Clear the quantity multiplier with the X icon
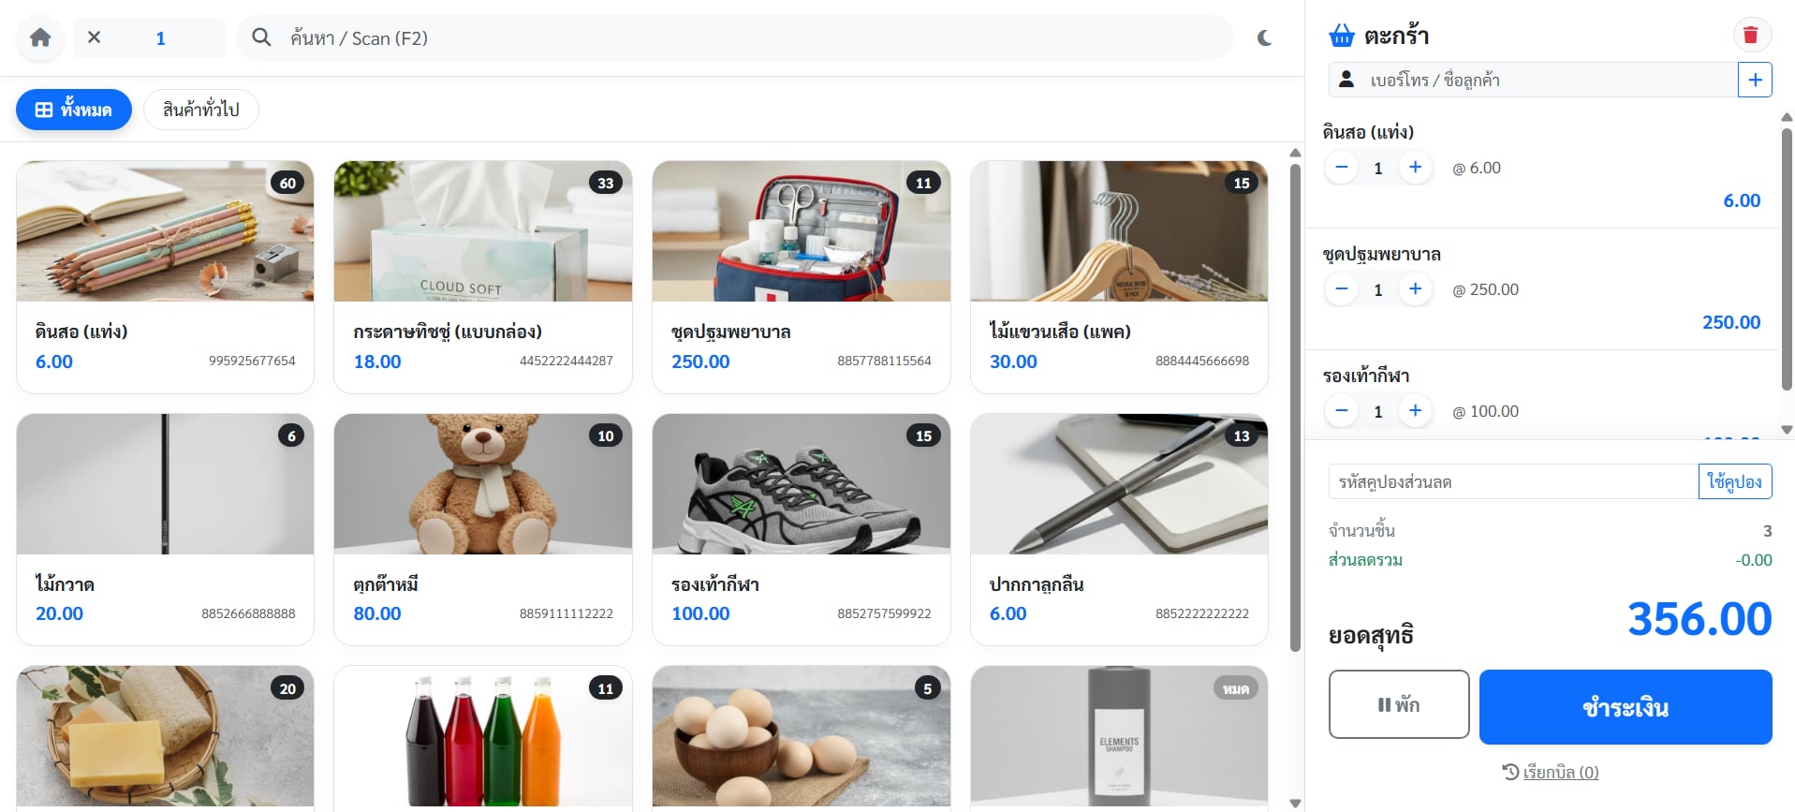Viewport: 1795px width, 812px height. 94,37
